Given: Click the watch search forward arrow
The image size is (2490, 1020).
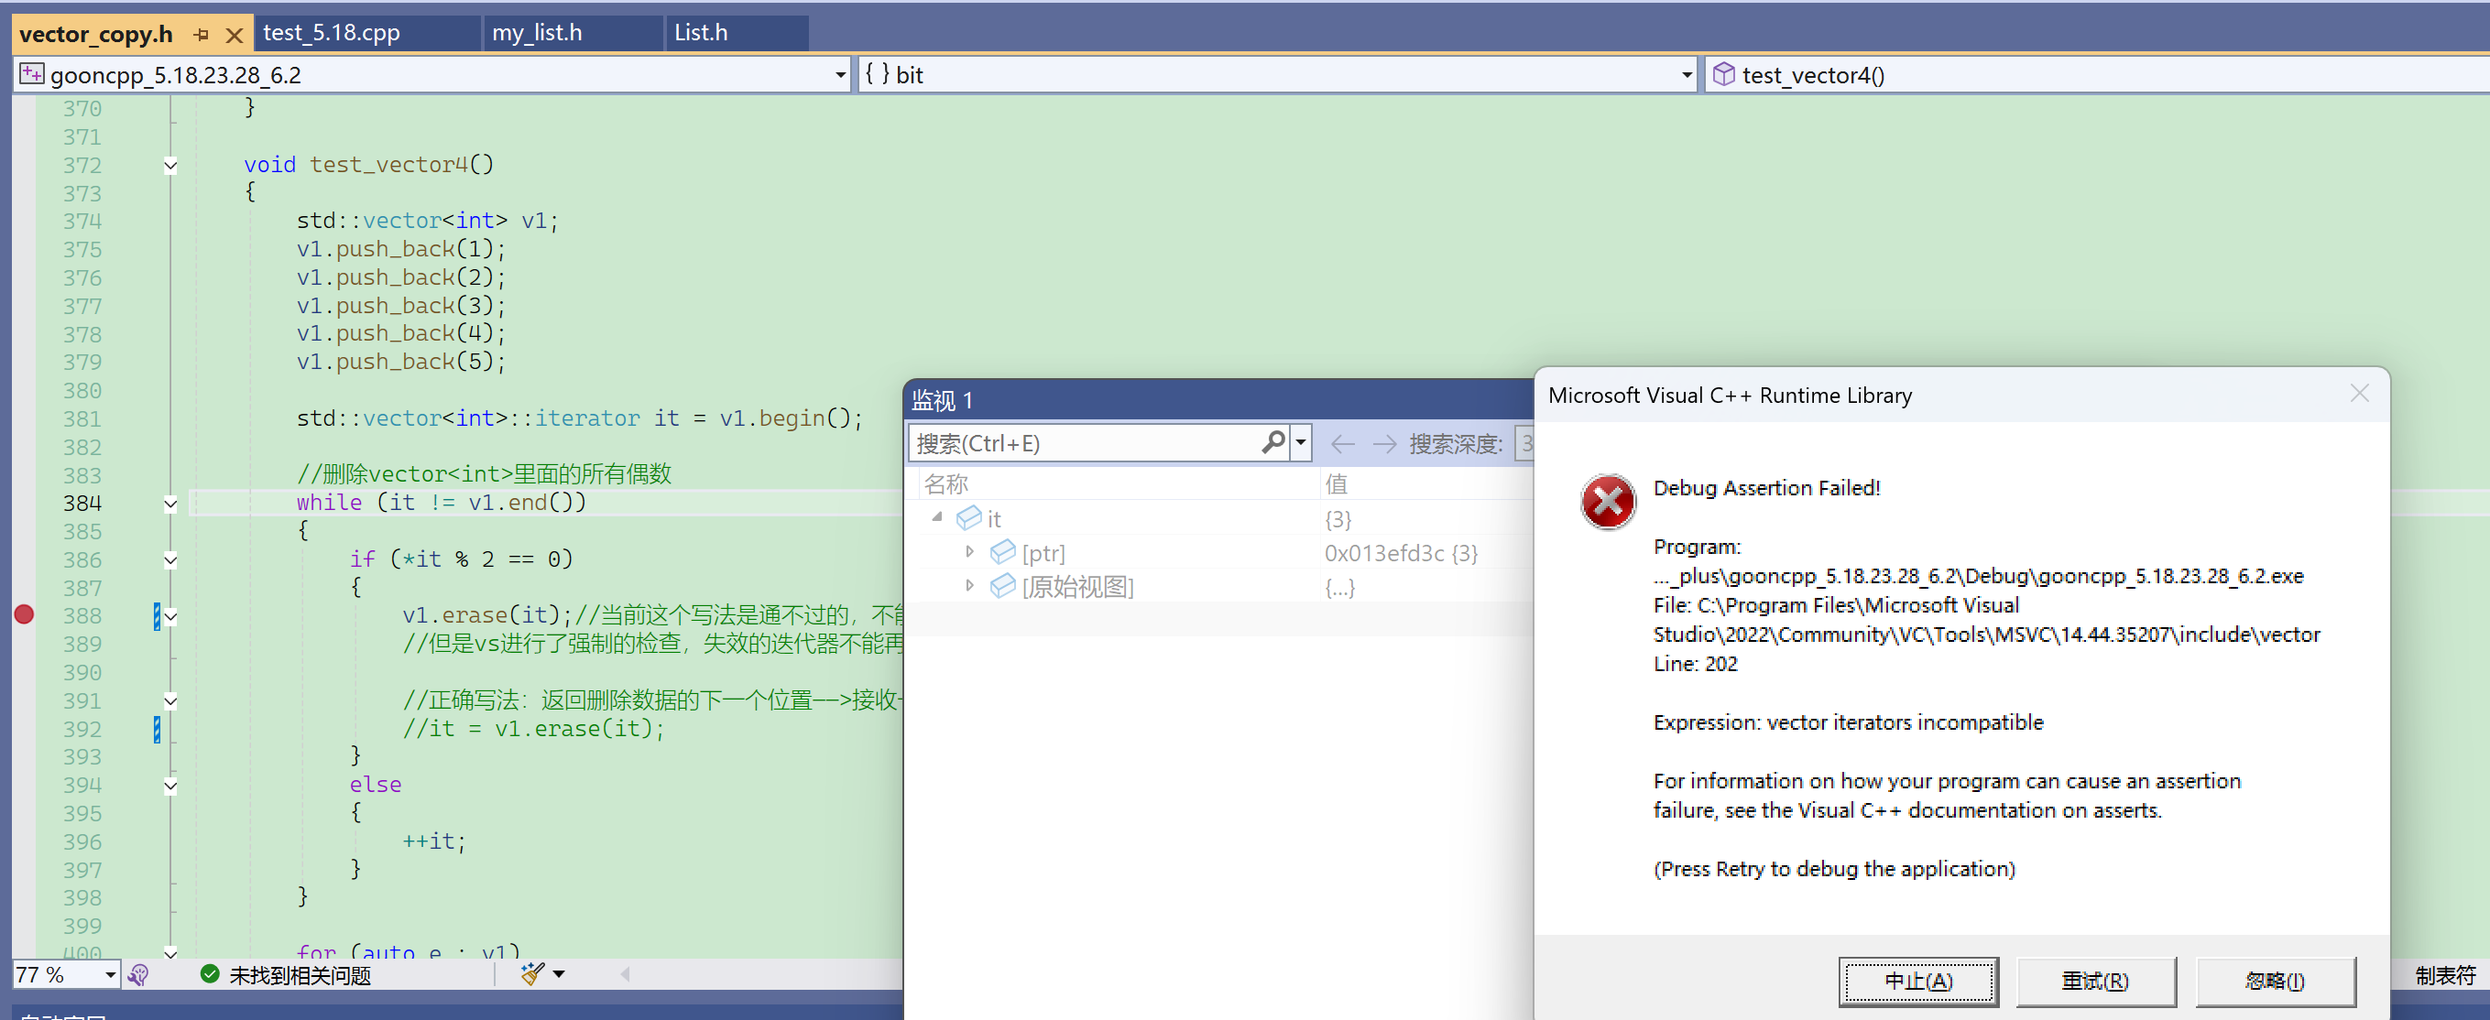Looking at the screenshot, I should click(x=1384, y=443).
